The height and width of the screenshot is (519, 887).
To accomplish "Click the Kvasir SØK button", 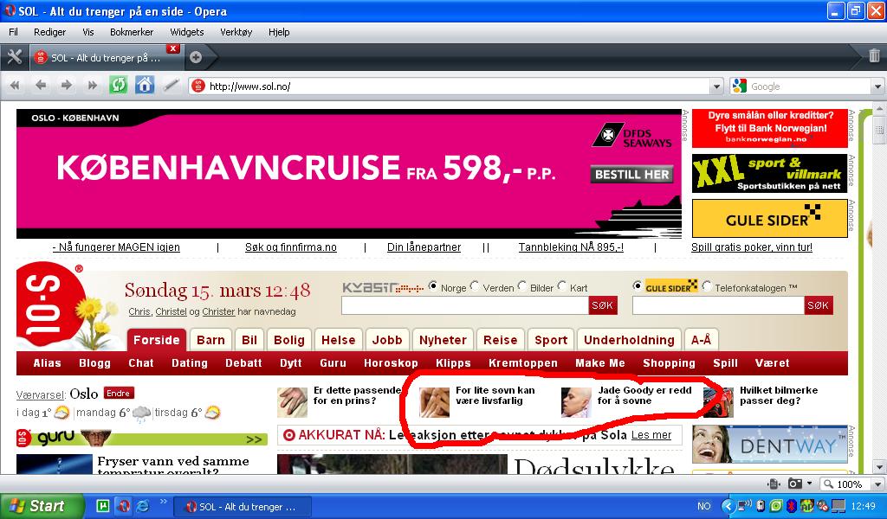I will point(603,305).
